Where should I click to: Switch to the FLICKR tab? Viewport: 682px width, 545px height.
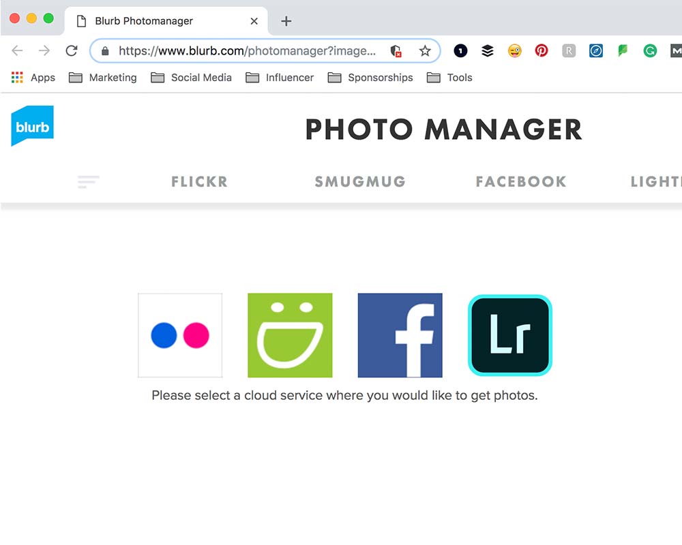[200, 182]
